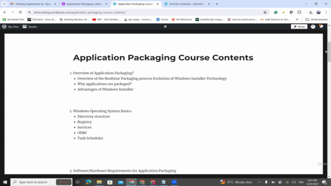Switch to the Application Packaging Udemy tab
Image resolution: width=331 pixels, height=186 pixels.
(x=84, y=4)
